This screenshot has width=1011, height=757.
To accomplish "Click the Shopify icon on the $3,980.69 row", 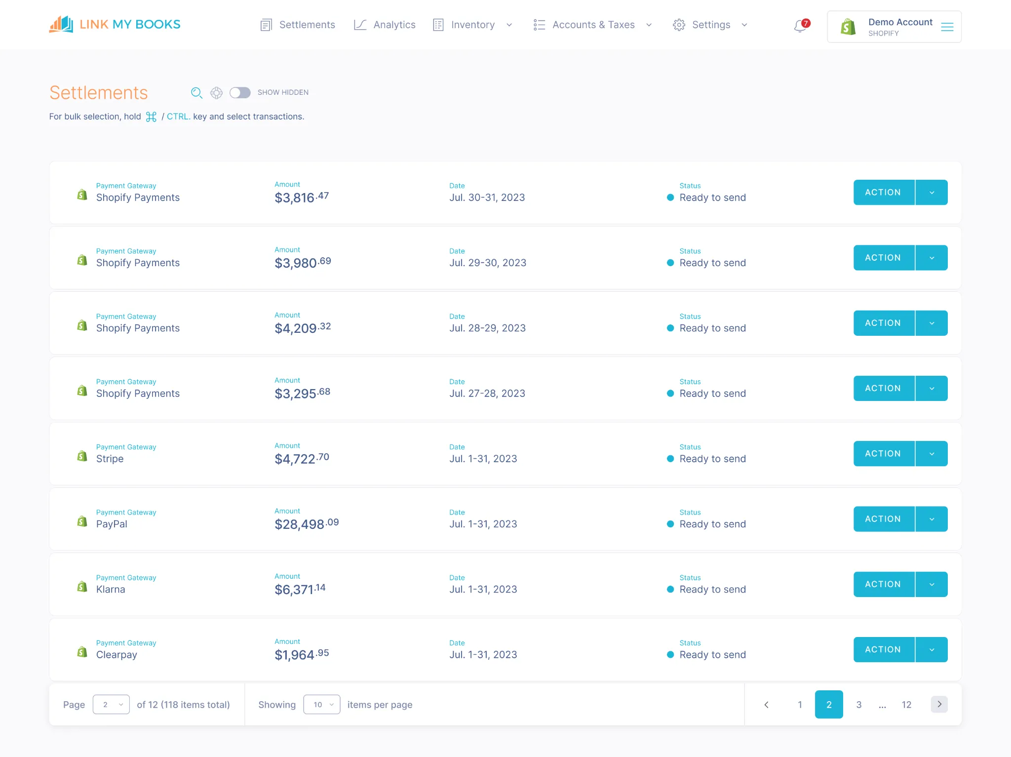I will pos(82,260).
